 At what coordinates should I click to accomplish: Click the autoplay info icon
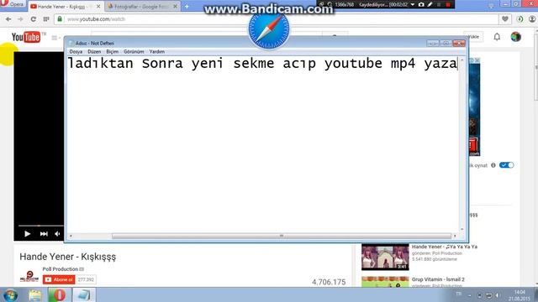click(x=493, y=165)
